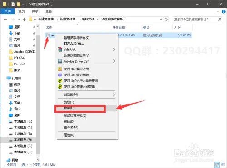Sort by the 大小 column header
This screenshot has height=168, width=227.
click(x=177, y=27)
